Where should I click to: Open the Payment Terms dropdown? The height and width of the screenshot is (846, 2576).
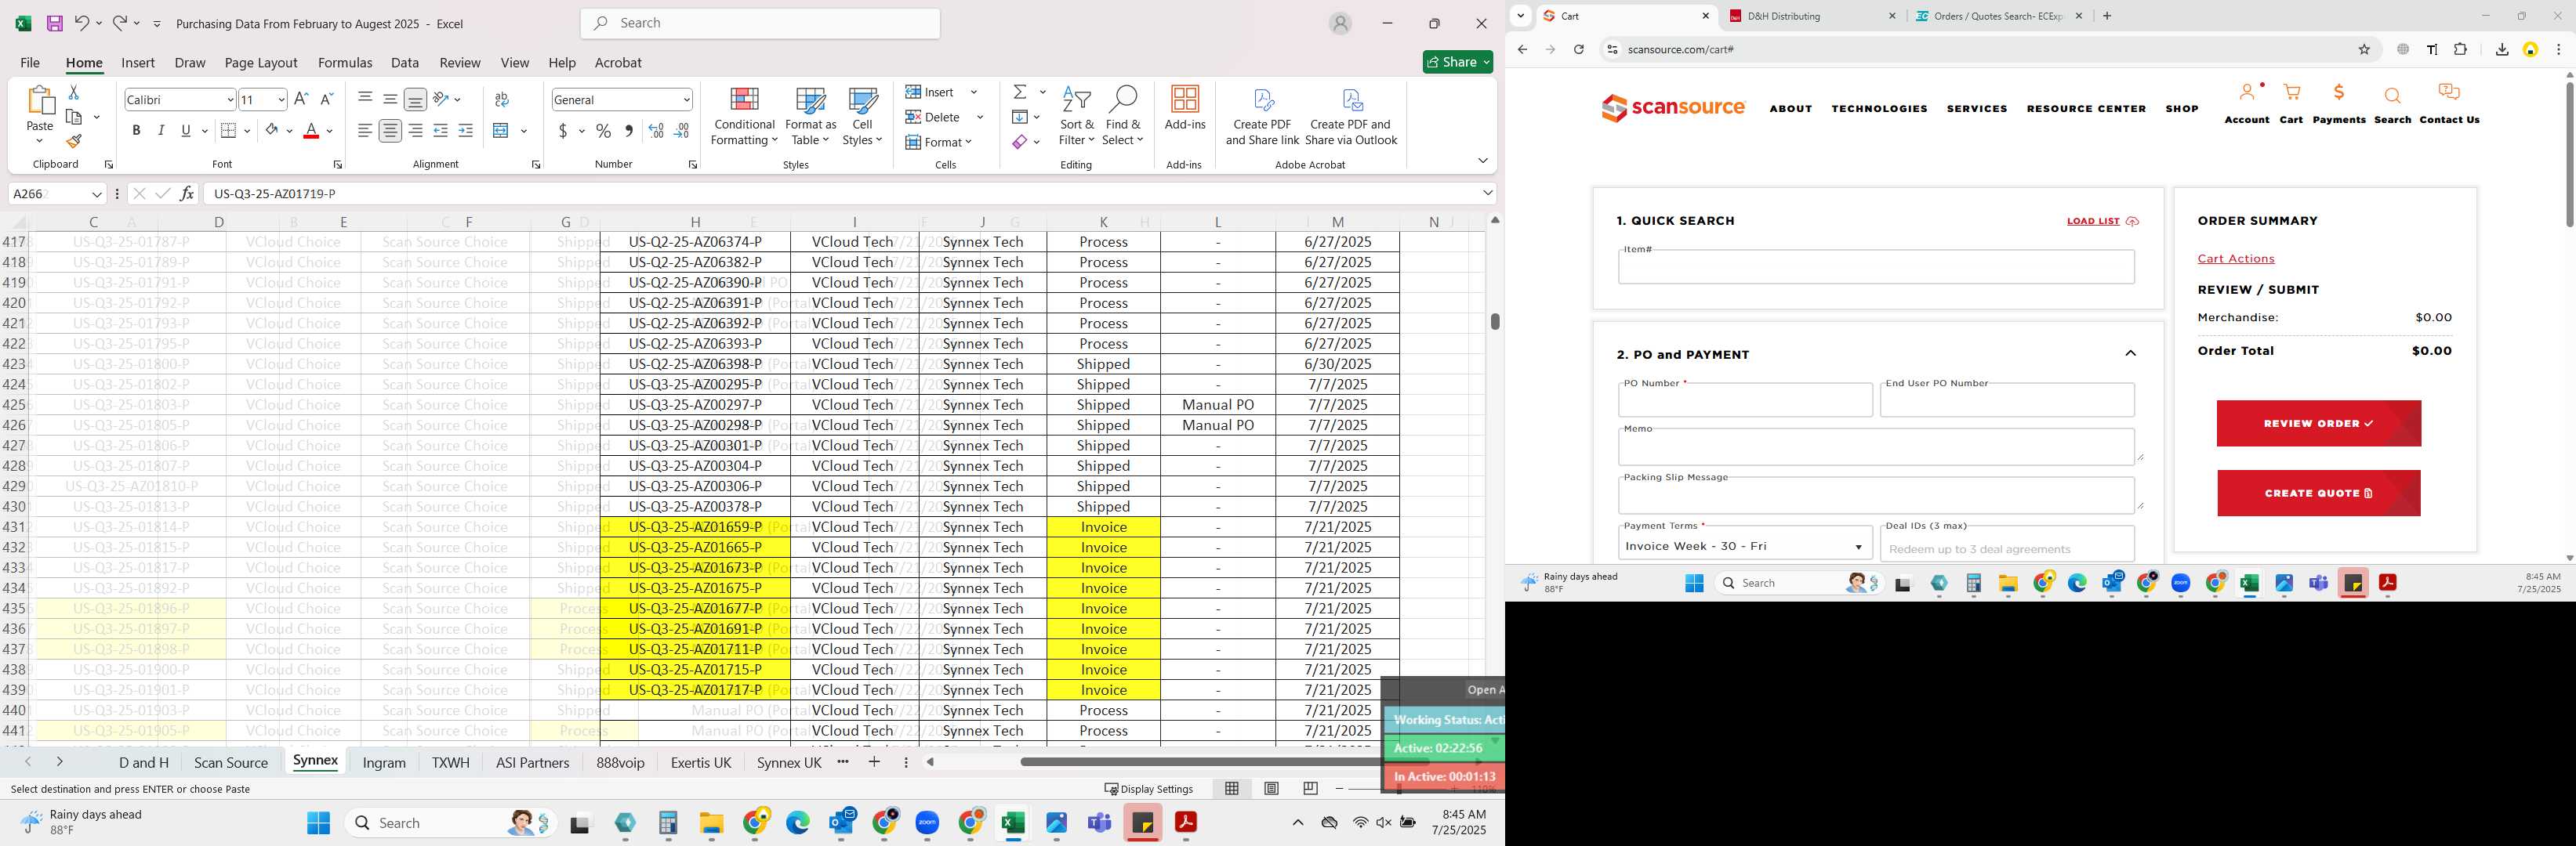coord(1745,545)
